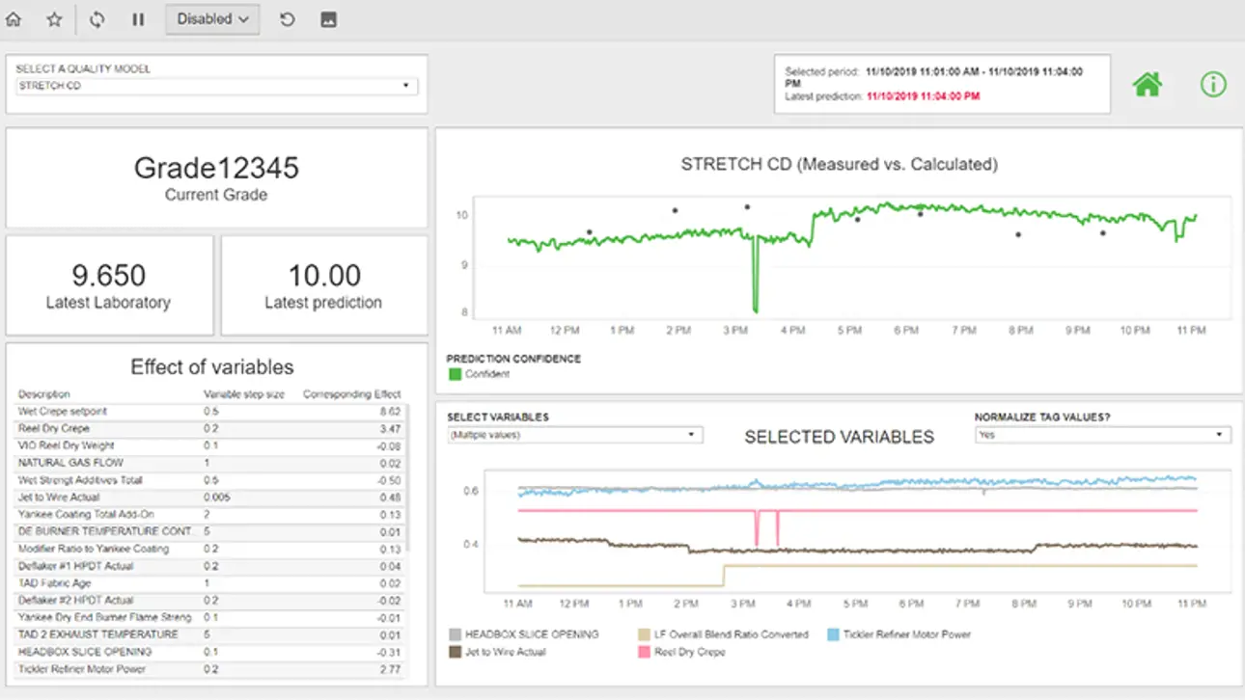Pause auto updates with pause icon
The width and height of the screenshot is (1245, 700).
[138, 19]
